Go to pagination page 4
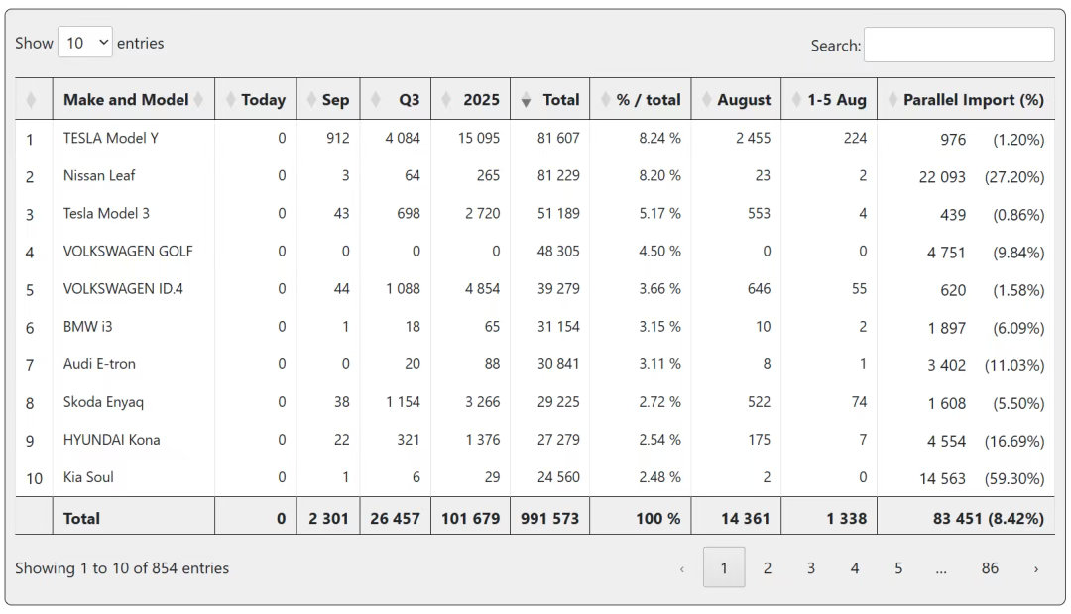The width and height of the screenshot is (1071, 614). click(x=855, y=567)
